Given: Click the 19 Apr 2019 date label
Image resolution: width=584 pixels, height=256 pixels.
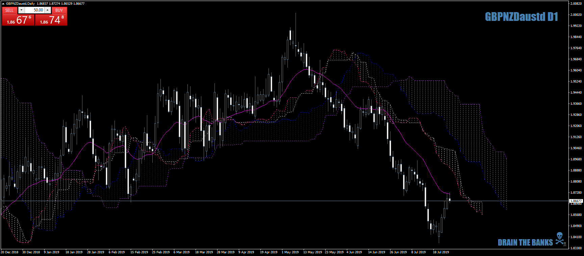Looking at the screenshot, I should click(x=269, y=252).
